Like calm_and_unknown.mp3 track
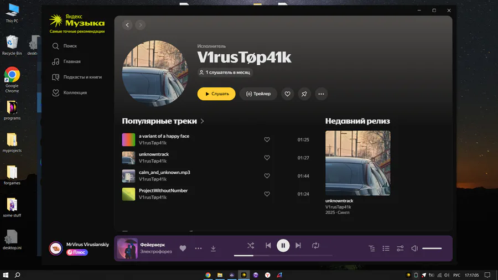Screen dimensions: 498x280 point(267,176)
